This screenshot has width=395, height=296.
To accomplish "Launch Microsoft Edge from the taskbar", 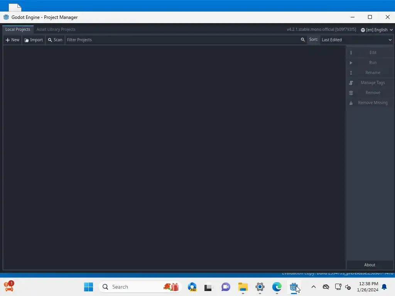I will (277, 287).
